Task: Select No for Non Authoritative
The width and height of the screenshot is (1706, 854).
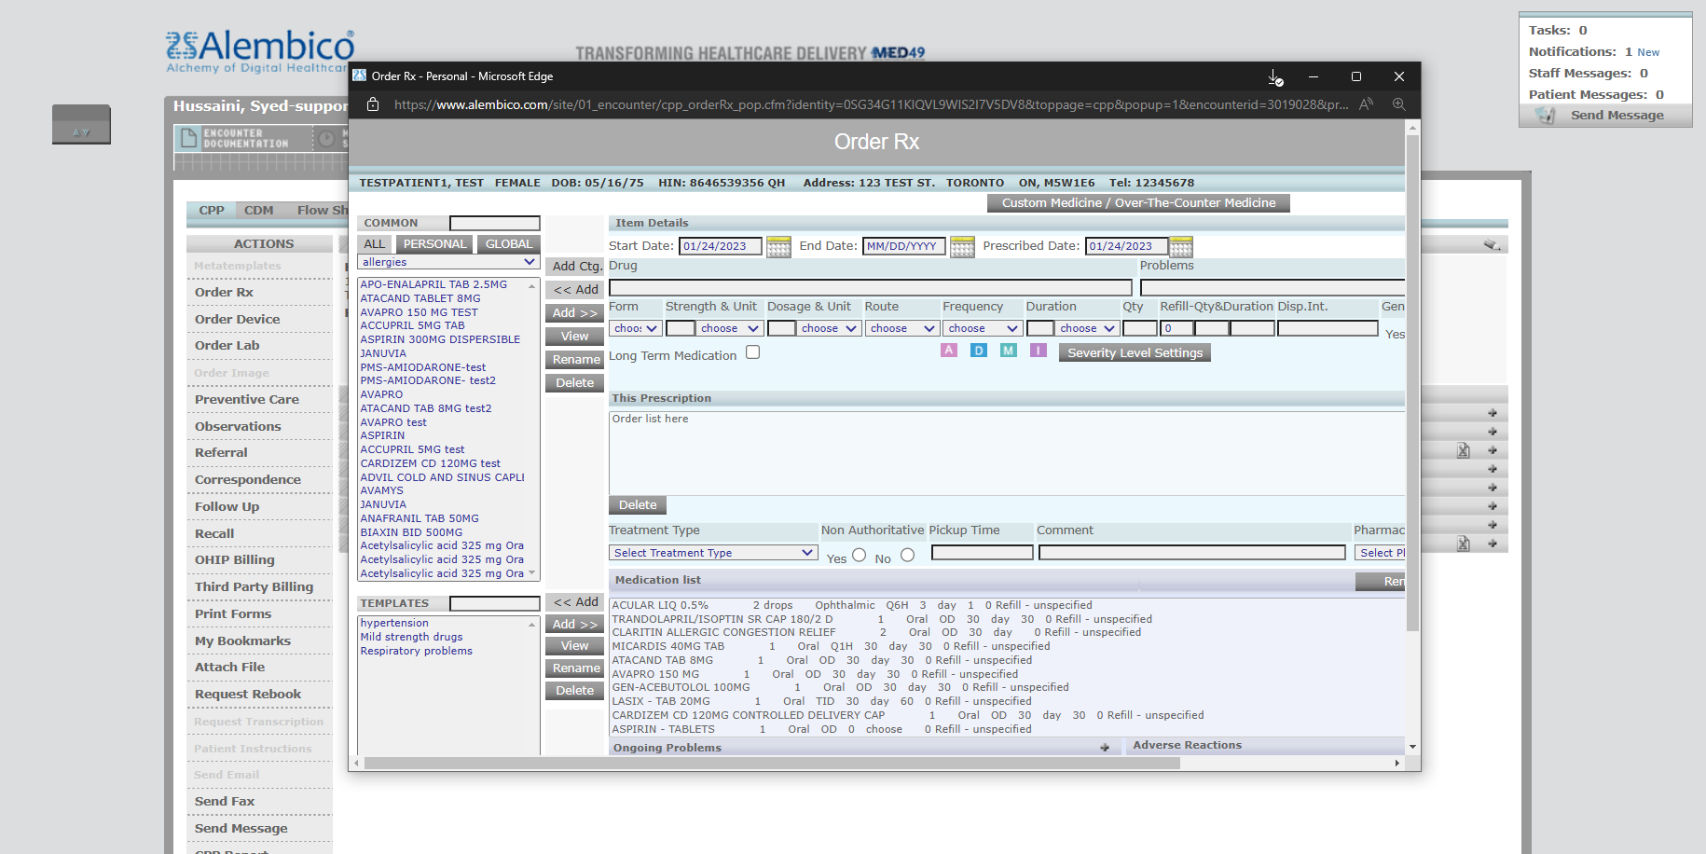Action: [x=907, y=554]
